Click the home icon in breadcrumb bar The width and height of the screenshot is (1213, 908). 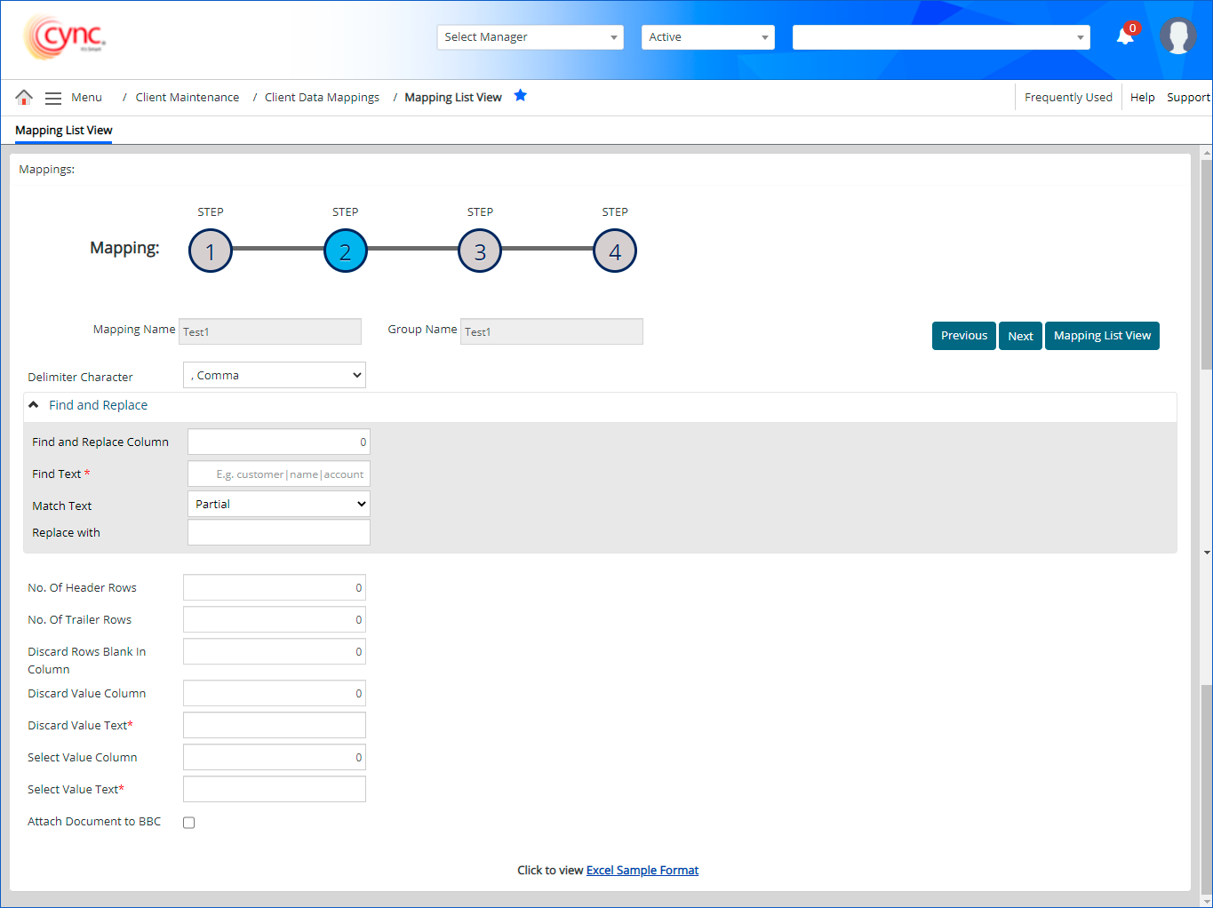coord(24,97)
